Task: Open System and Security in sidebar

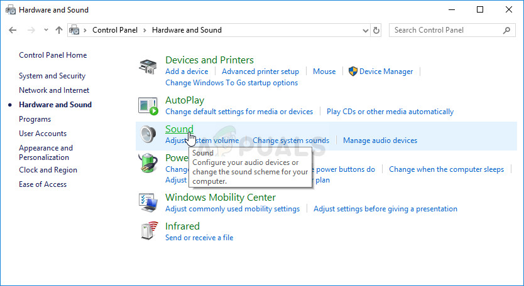Action: [52, 76]
